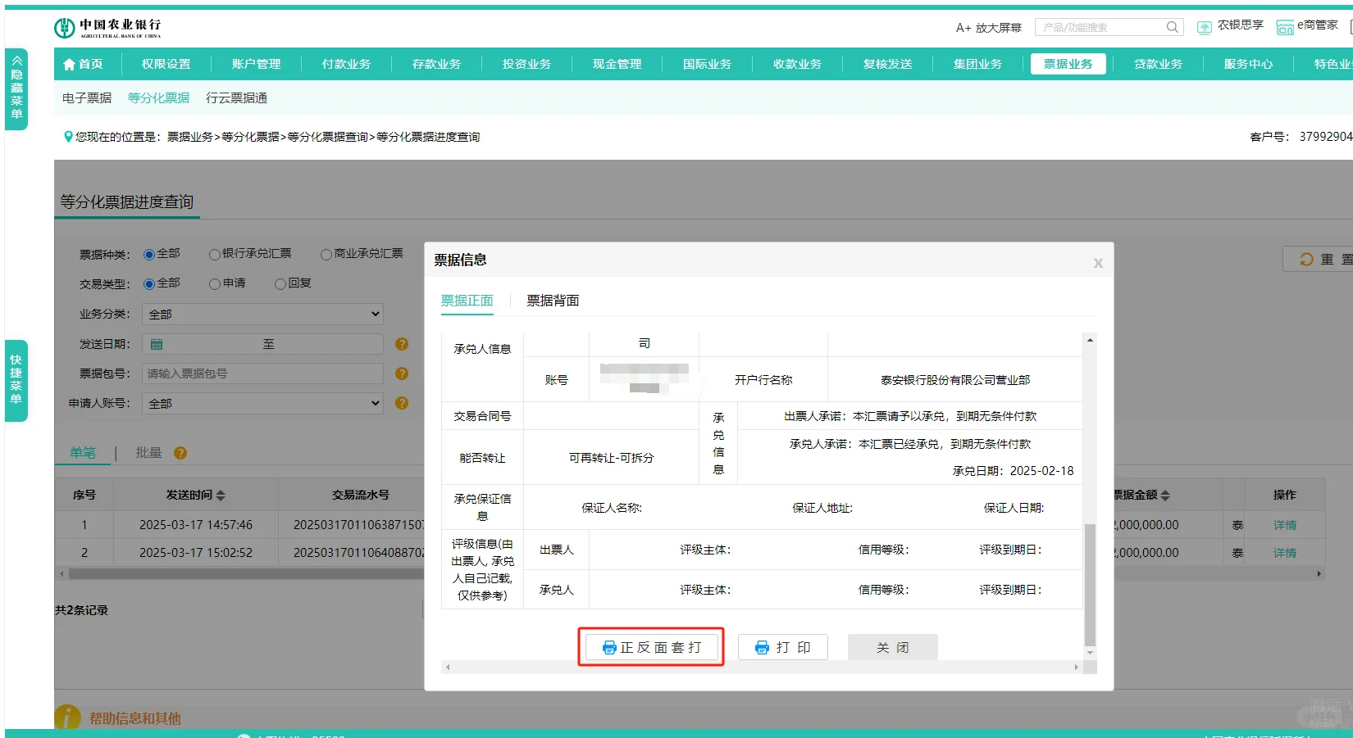Image resolution: width=1353 pixels, height=738 pixels.
Task: Open 权限设置 menu
Action: [166, 64]
